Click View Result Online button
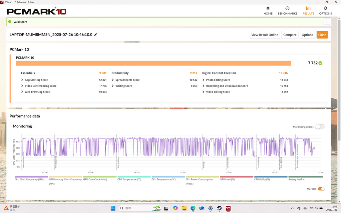Screen dimensions: 341x213 click(x=265, y=35)
